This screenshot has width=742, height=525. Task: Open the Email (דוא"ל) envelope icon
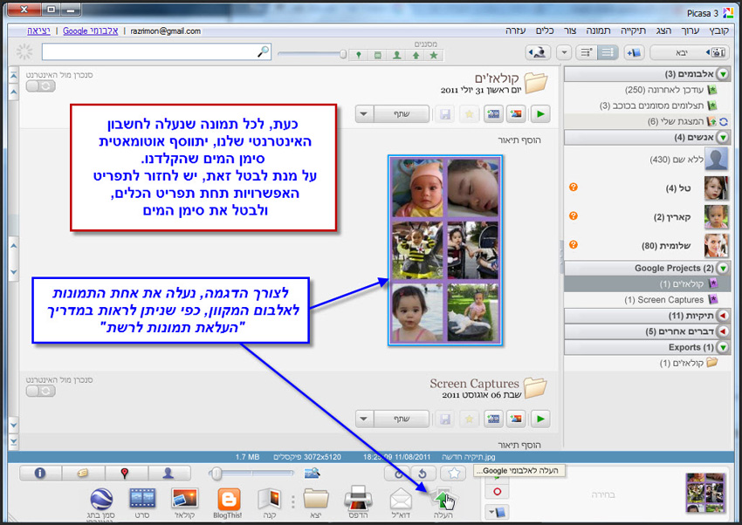[x=401, y=500]
